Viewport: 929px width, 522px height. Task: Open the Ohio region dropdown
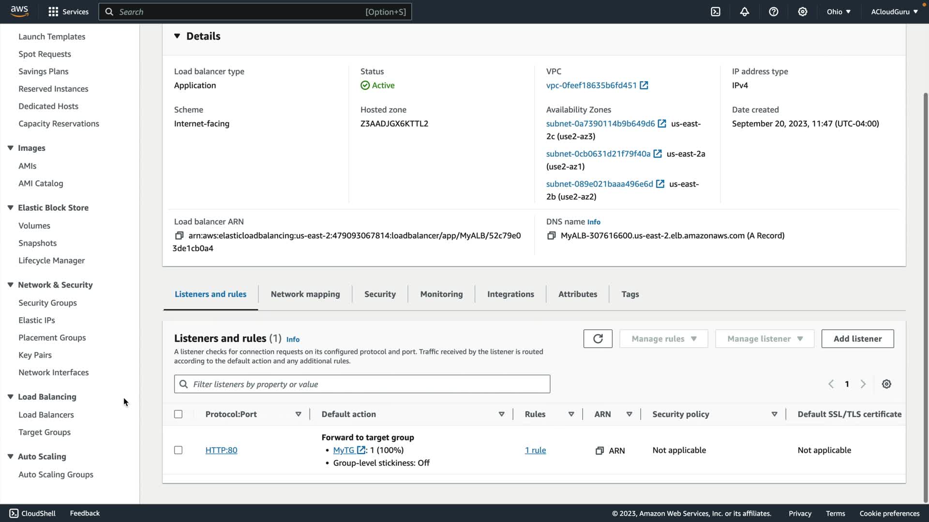coord(838,12)
